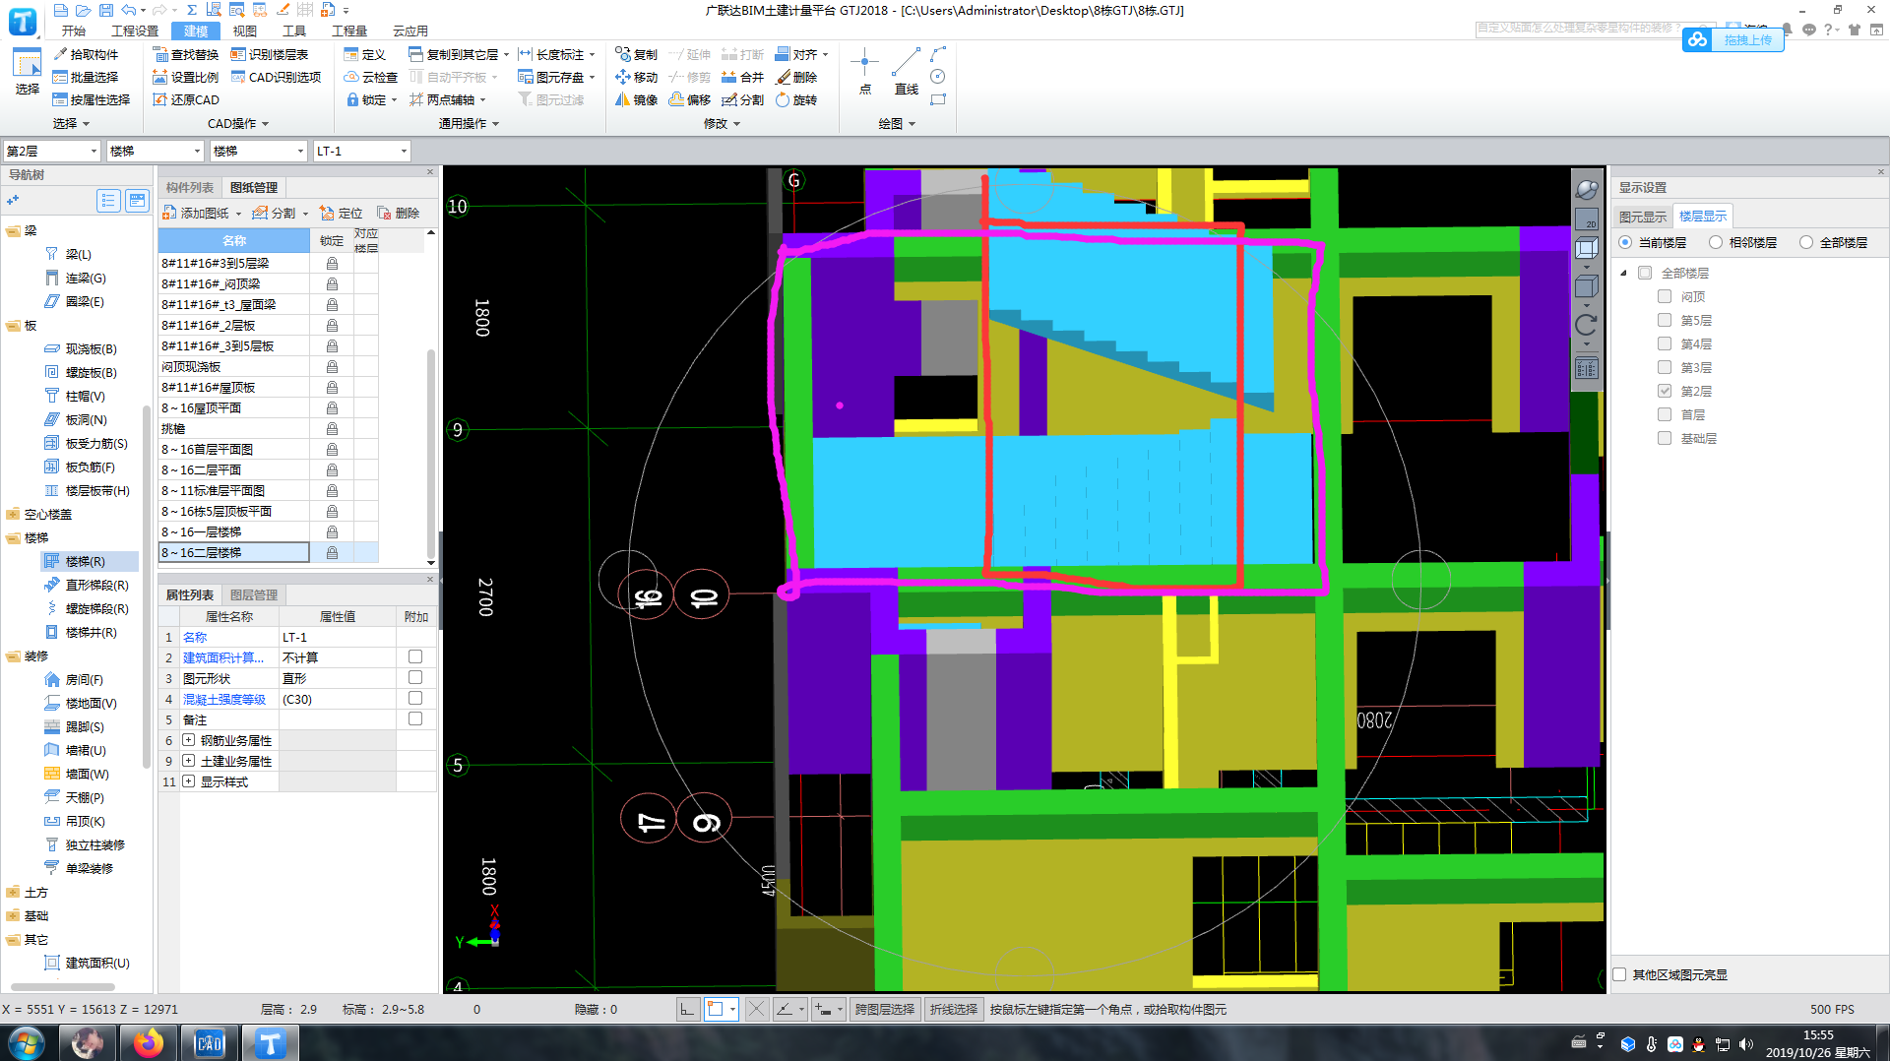Open the 云检查 cloud check tool

pyautogui.click(x=371, y=77)
